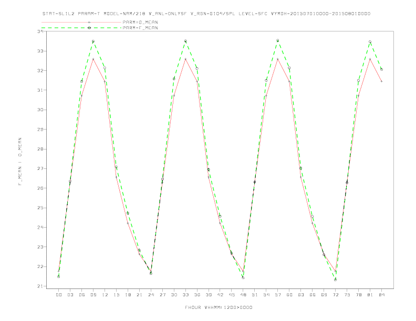Click F_MEAN circle marker at hour 84
The image size is (416, 321).
(x=381, y=69)
